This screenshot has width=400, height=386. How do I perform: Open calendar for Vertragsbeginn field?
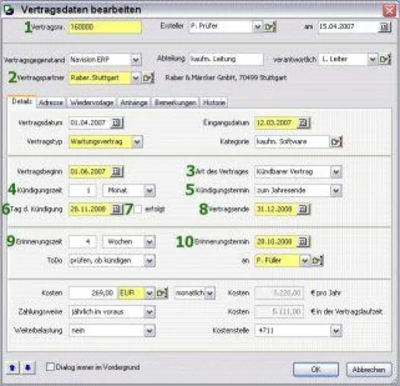point(117,172)
